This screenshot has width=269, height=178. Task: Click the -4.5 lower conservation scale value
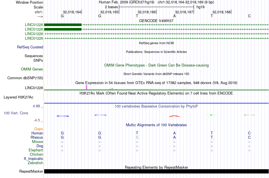37,120
